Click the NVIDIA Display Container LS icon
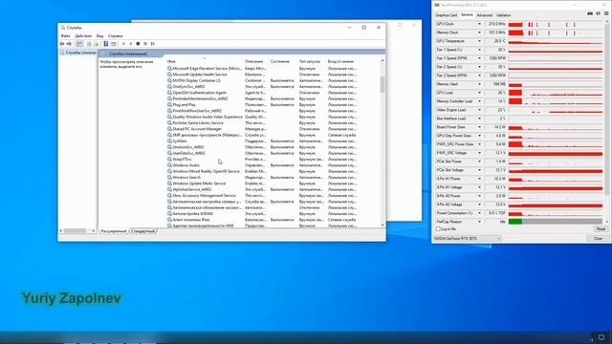Screen dimensions: 612x344 pos(169,80)
